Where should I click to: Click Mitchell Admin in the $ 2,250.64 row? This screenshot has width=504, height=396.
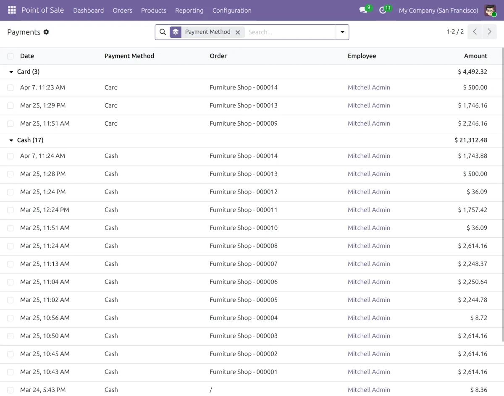369,282
